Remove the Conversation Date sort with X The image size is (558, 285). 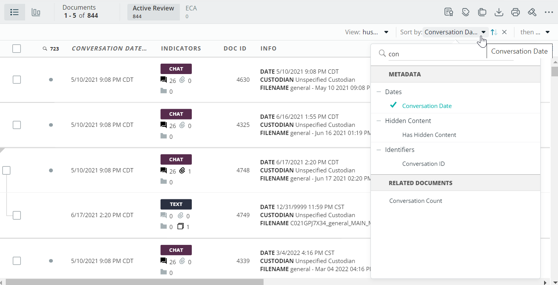[x=504, y=32]
